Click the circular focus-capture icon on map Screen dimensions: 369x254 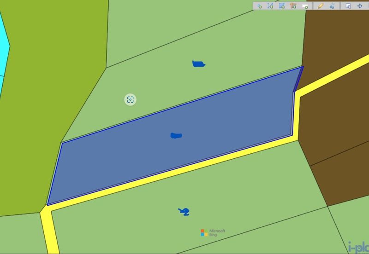[x=130, y=99]
